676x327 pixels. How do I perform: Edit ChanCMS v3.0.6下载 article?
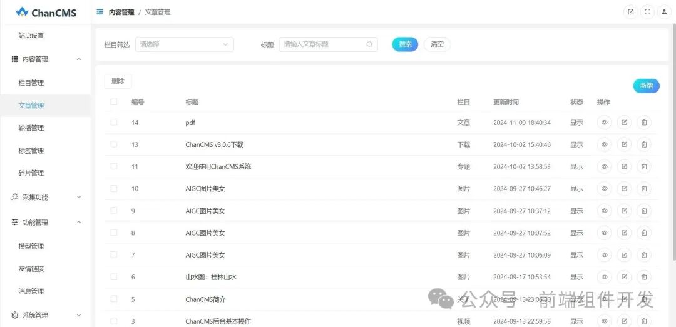(624, 145)
